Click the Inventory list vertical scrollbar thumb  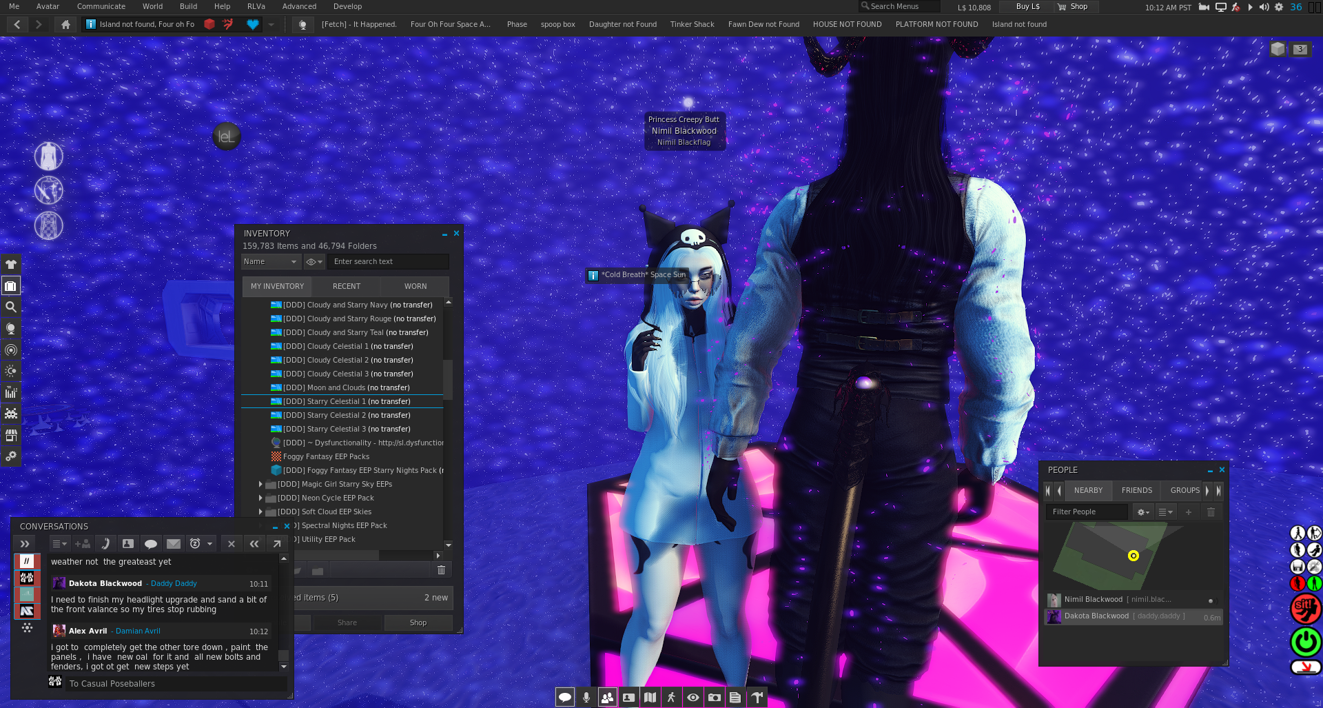point(448,379)
